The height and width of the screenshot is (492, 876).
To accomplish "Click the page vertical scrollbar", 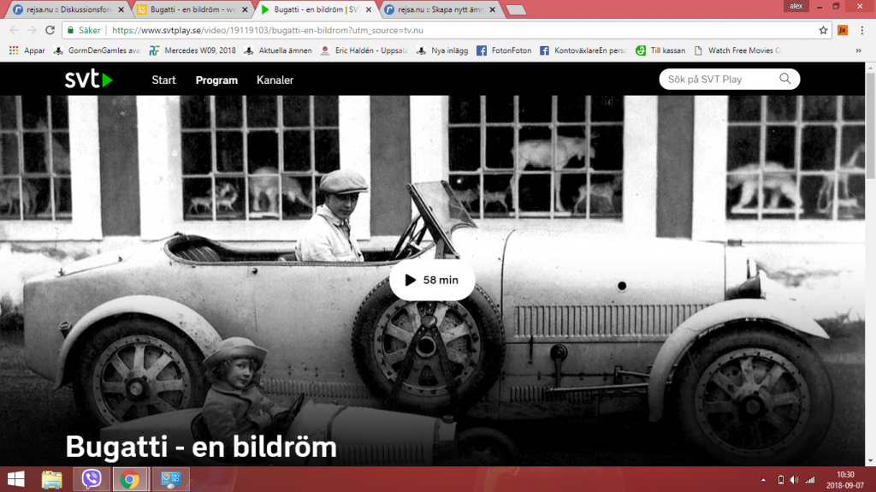I will [x=870, y=125].
